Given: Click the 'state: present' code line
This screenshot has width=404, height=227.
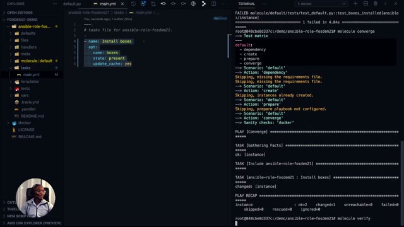Looking at the screenshot, I should pyautogui.click(x=109, y=58).
